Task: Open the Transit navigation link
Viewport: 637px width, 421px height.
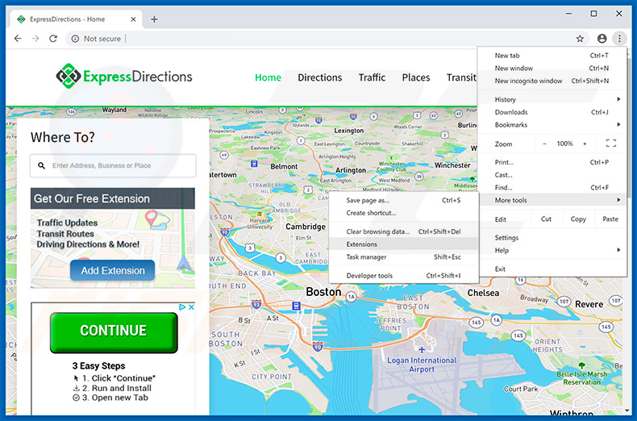Action: coord(461,77)
